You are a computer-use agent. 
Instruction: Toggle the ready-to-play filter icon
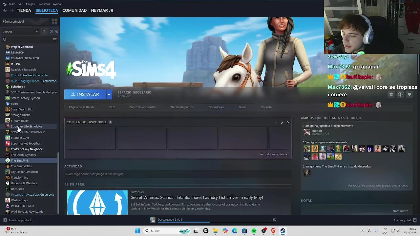pyautogui.click(x=57, y=31)
